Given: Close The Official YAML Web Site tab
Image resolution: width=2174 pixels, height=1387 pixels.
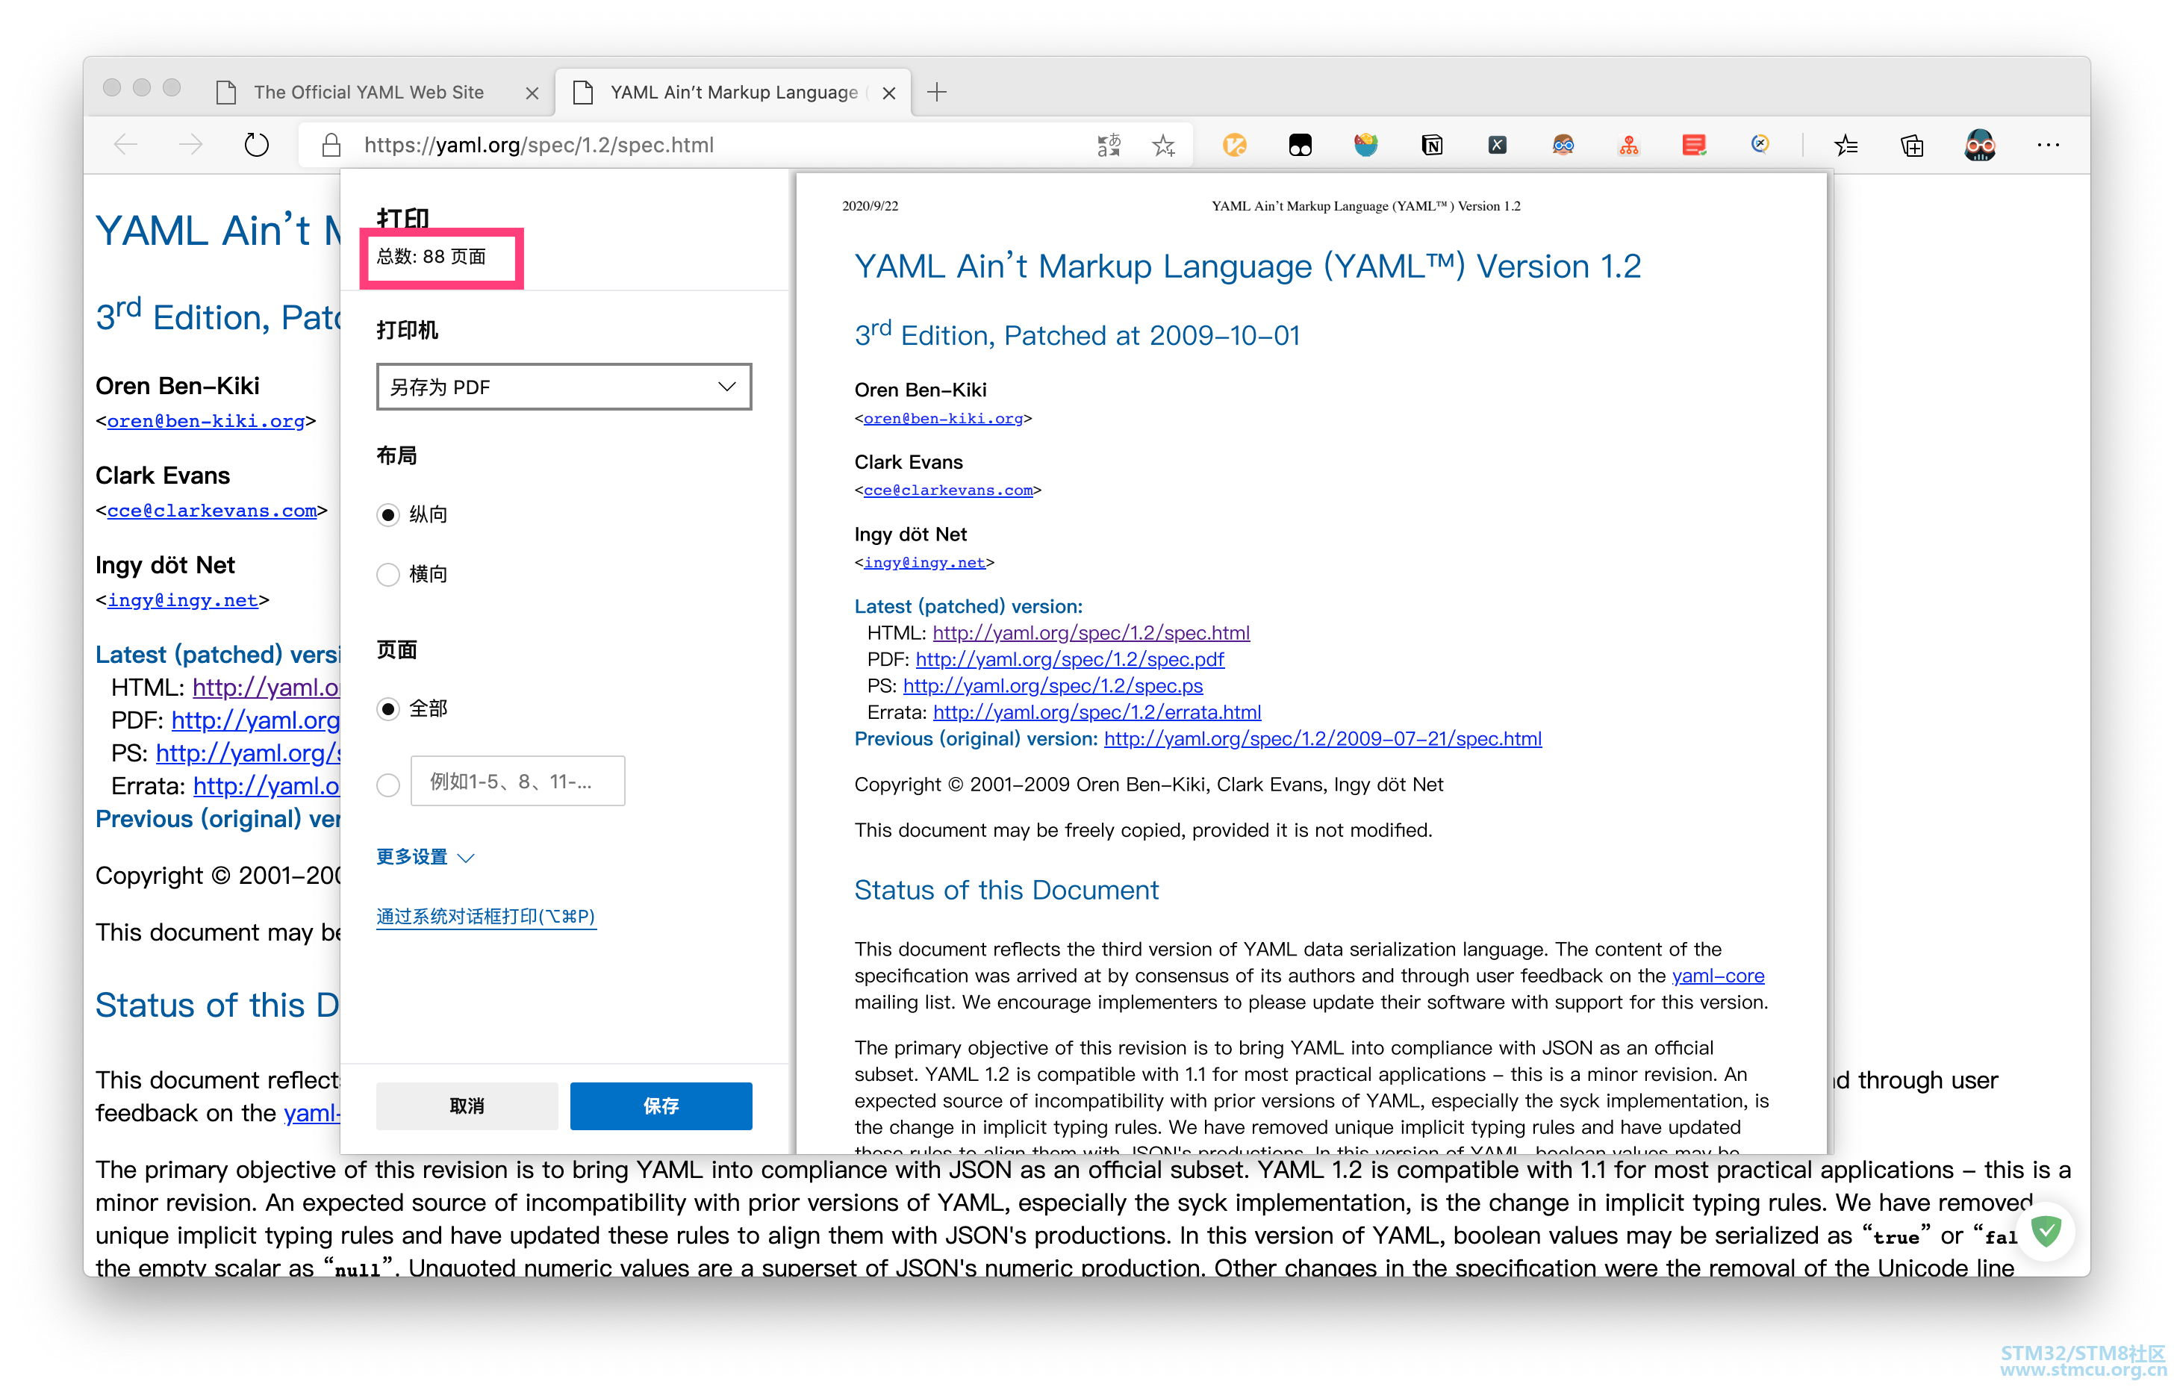Looking at the screenshot, I should click(532, 93).
